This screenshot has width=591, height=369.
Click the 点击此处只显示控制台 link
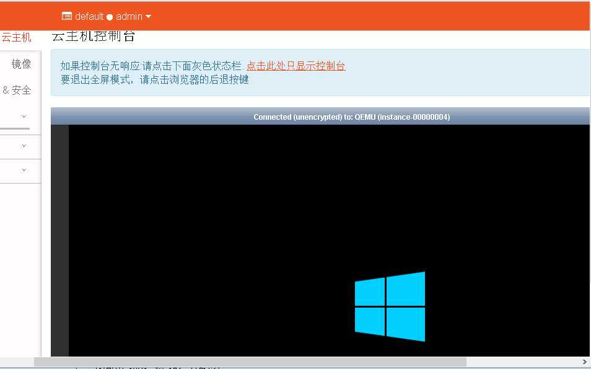click(x=296, y=66)
